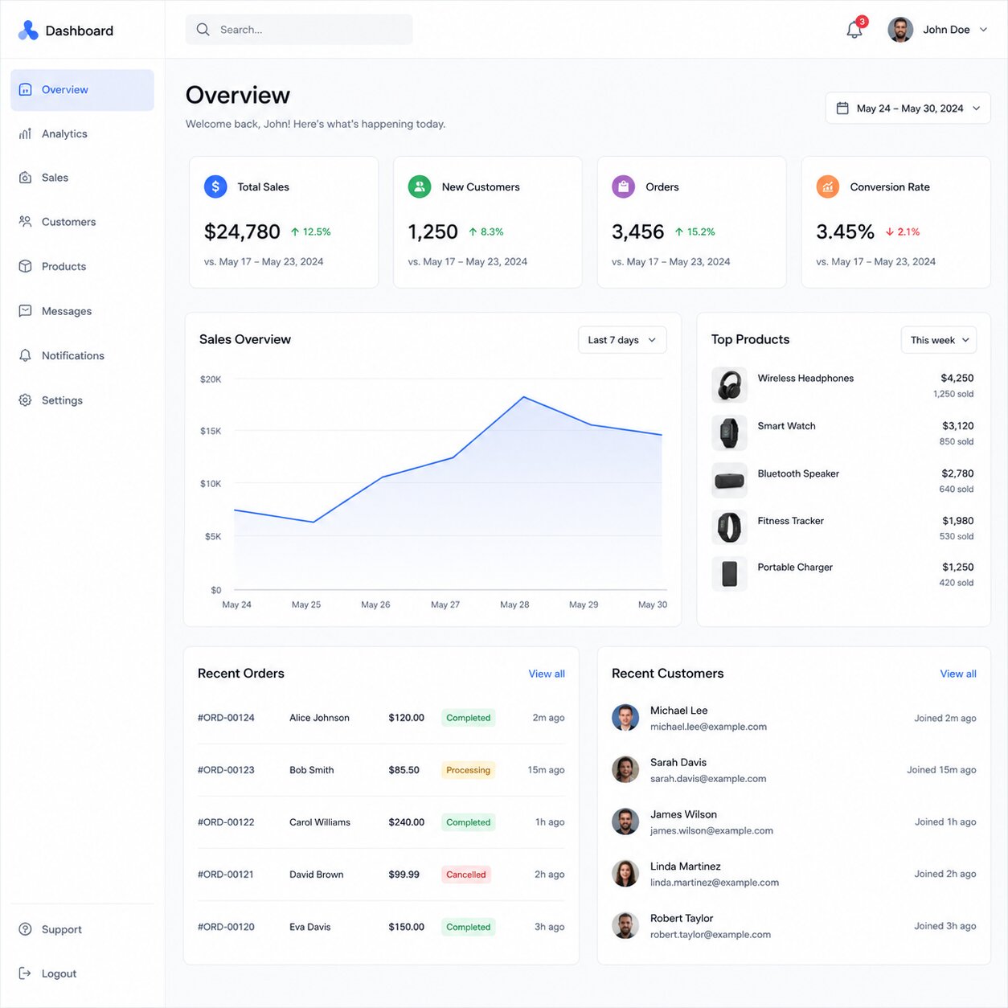Click the New Customers green icon

click(x=420, y=186)
